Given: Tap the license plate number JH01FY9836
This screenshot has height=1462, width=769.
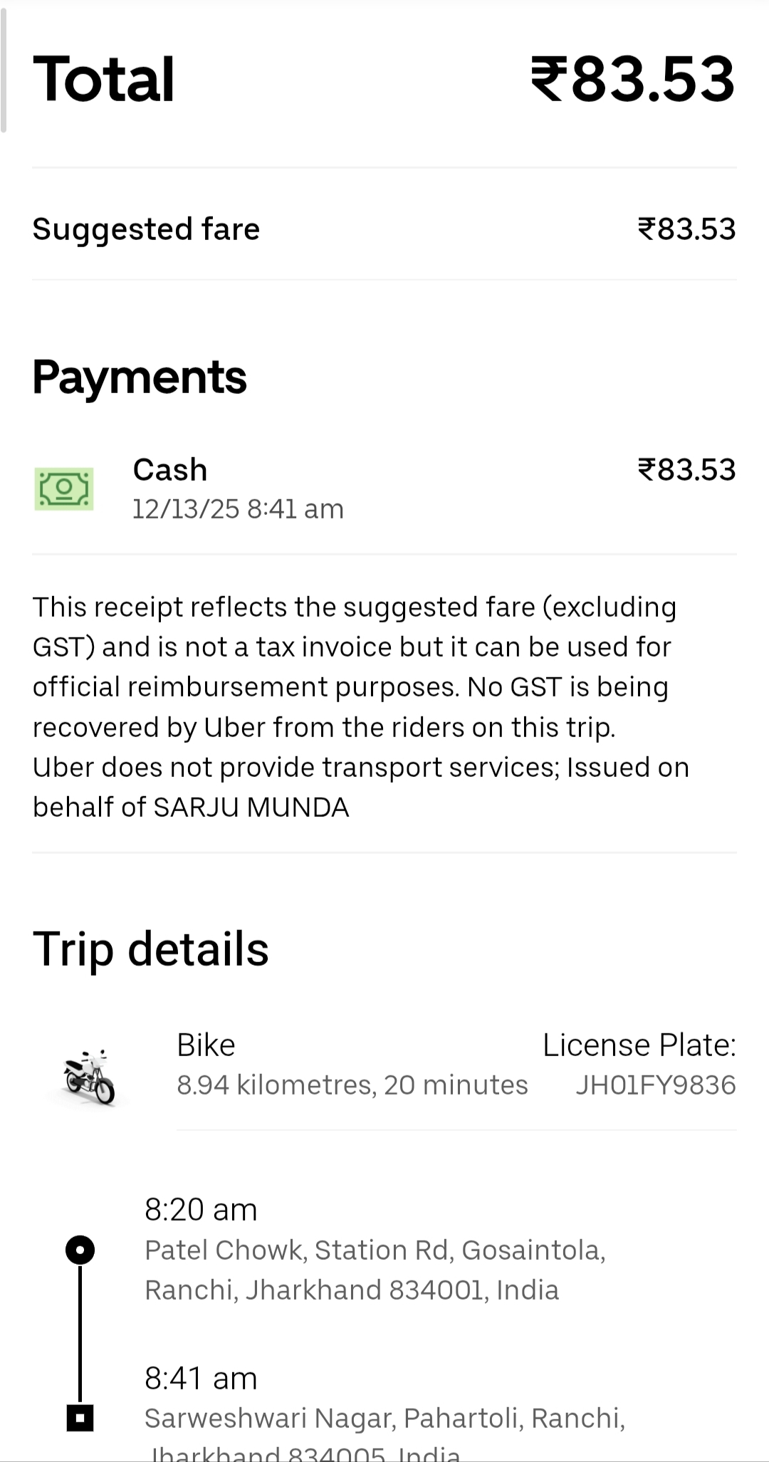Looking at the screenshot, I should coord(655,1085).
